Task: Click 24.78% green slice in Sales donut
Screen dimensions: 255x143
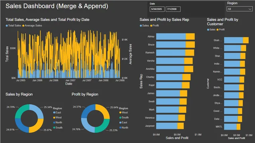Action: [21, 110]
